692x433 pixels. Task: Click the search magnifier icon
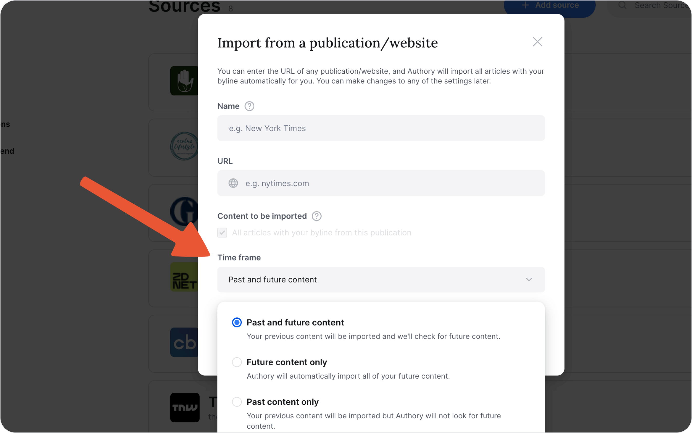point(622,5)
